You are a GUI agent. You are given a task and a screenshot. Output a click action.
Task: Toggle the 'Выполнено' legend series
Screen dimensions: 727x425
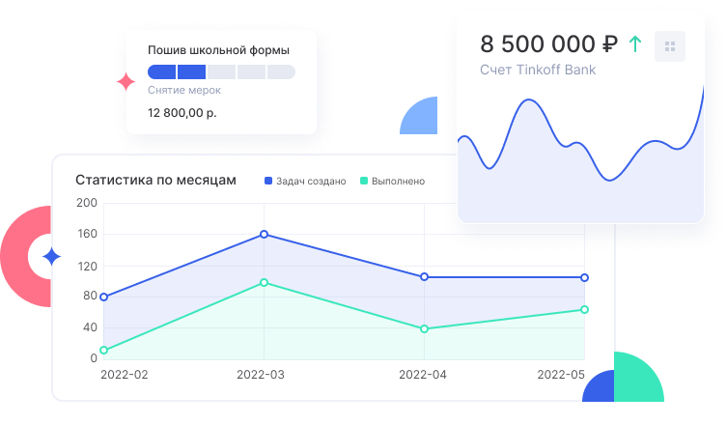pyautogui.click(x=392, y=181)
